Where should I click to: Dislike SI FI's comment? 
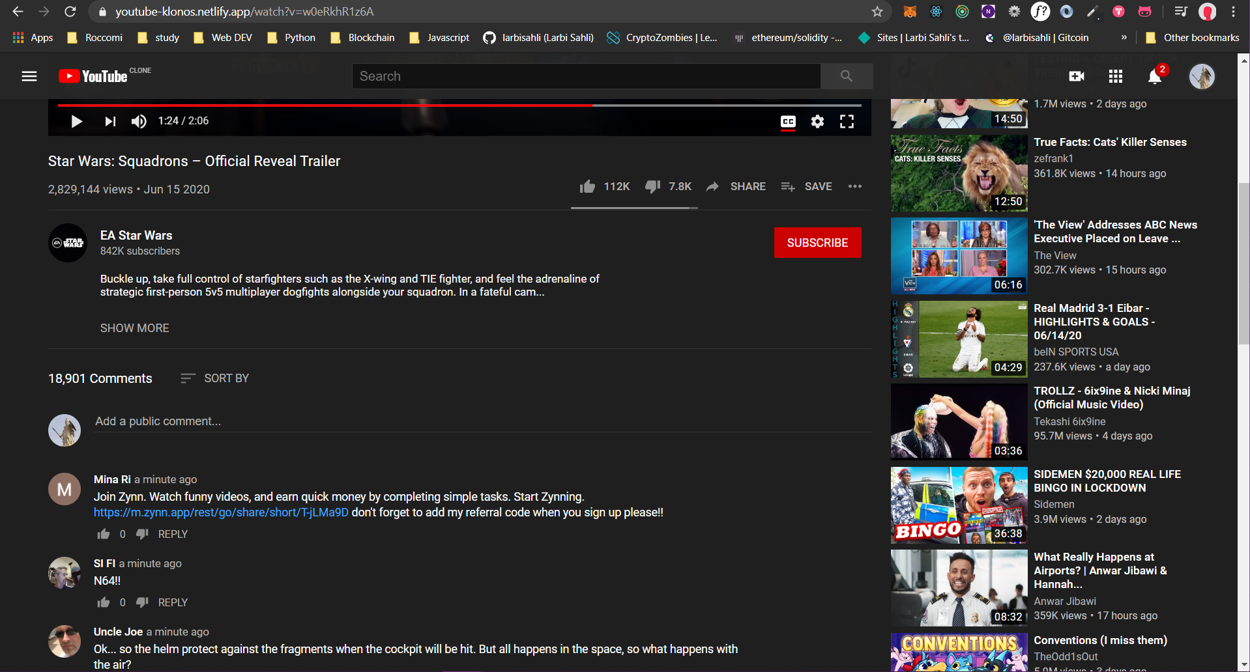pos(142,602)
